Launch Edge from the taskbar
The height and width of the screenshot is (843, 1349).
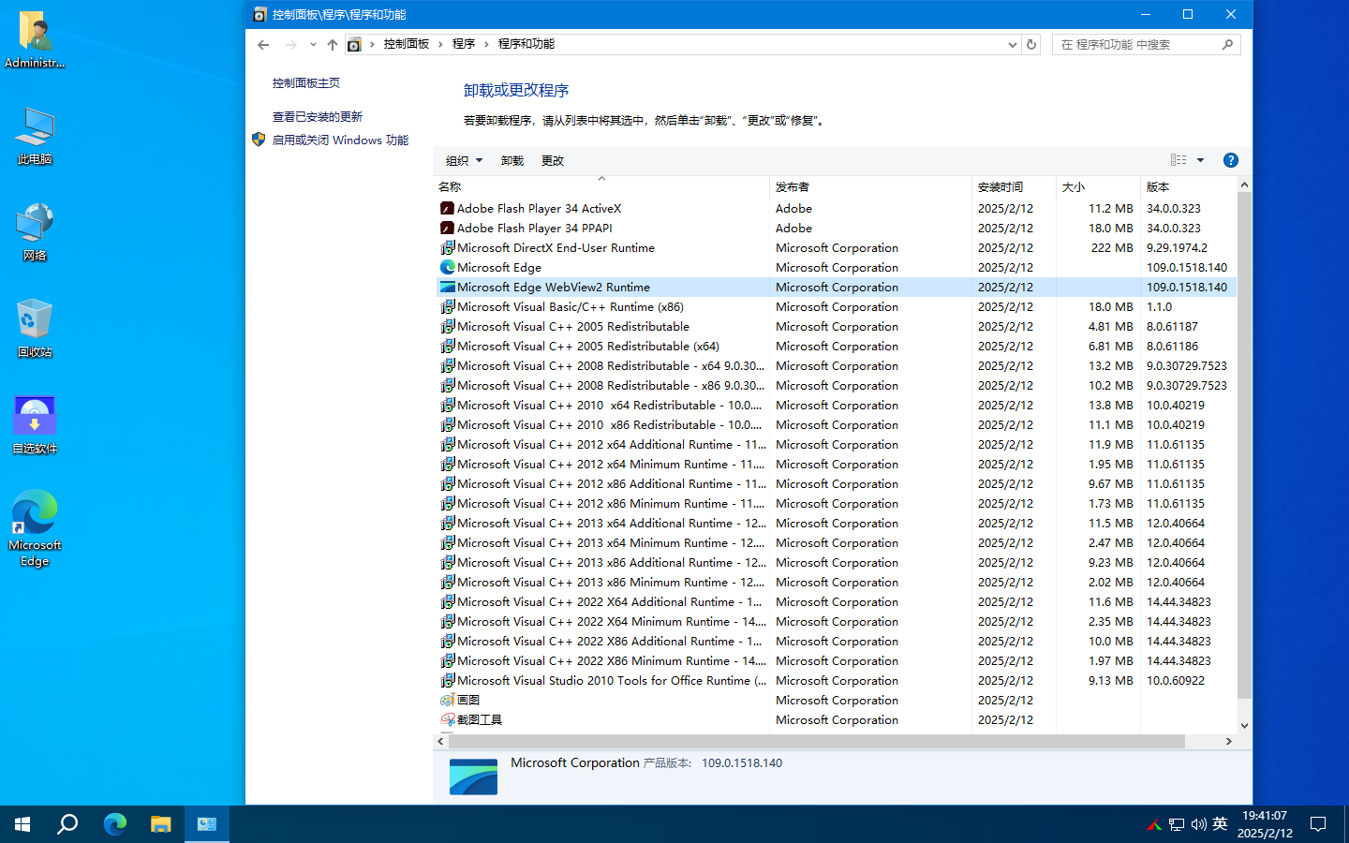pos(114,824)
